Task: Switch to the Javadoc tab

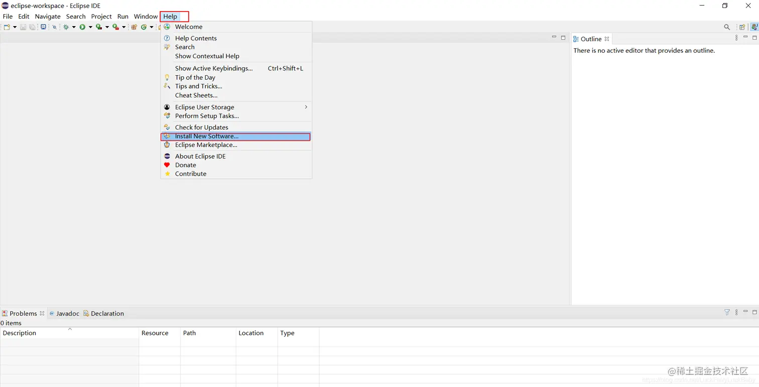Action: coord(64,314)
